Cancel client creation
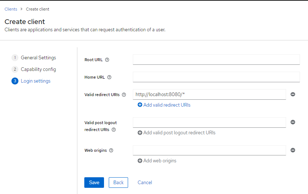 145,182
